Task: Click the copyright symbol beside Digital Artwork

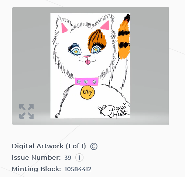Action: point(94,146)
